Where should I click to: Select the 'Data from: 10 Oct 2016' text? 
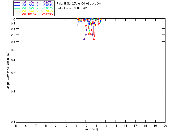pos(73,8)
